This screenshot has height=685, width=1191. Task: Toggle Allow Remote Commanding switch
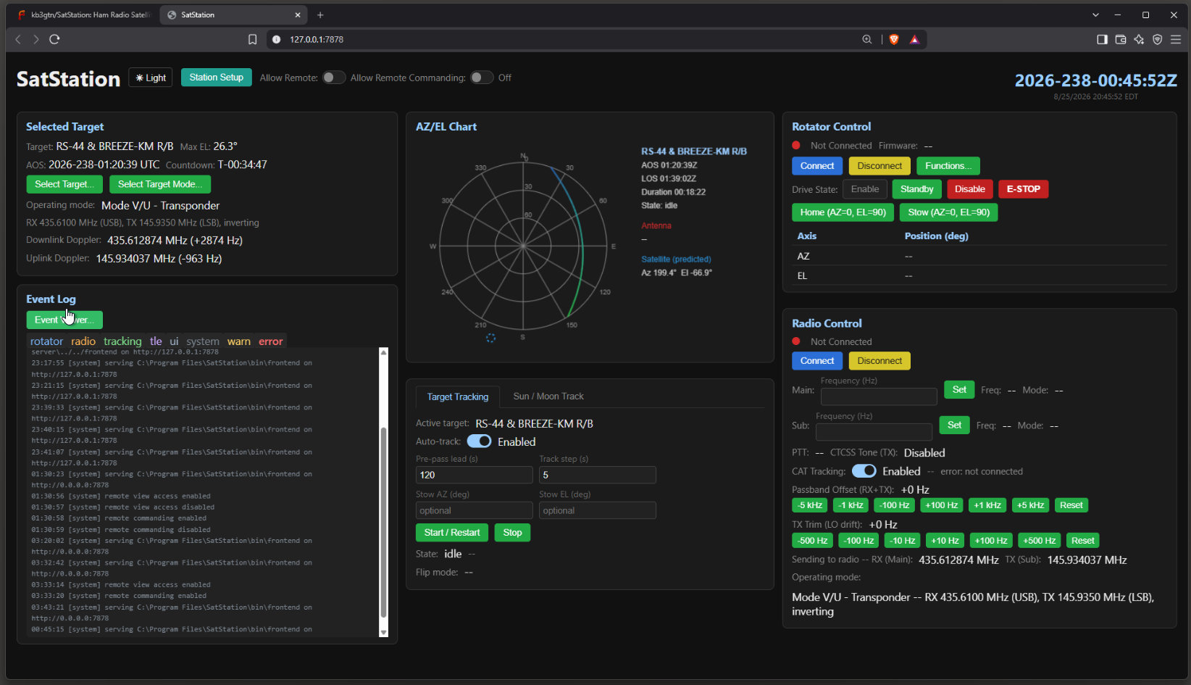point(482,78)
